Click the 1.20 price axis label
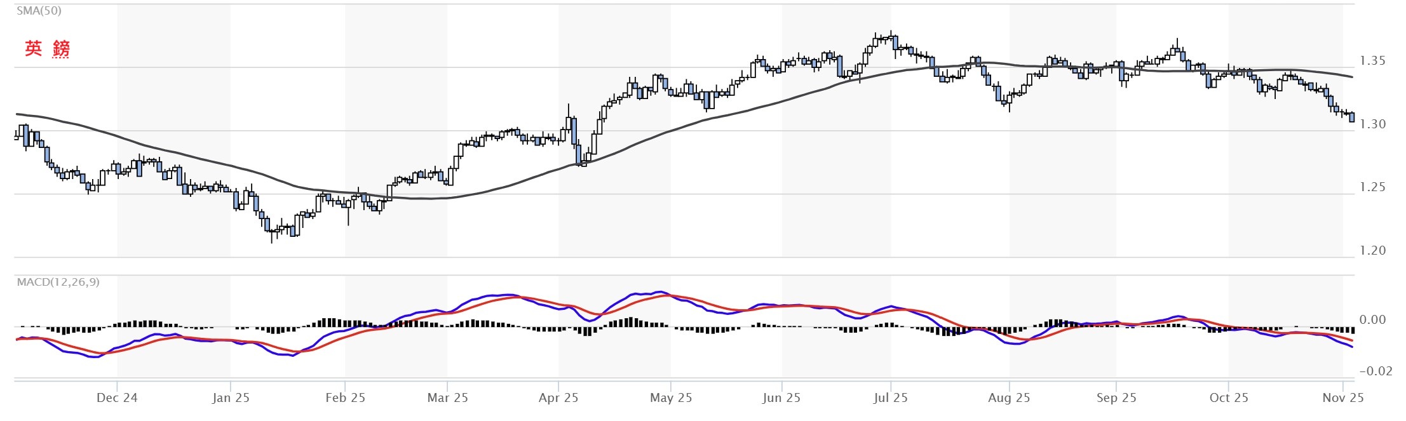Screen dimensions: 1406x421 pos(1372,251)
